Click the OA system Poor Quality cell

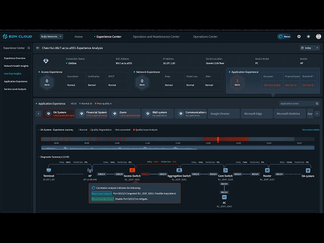[272, 85]
